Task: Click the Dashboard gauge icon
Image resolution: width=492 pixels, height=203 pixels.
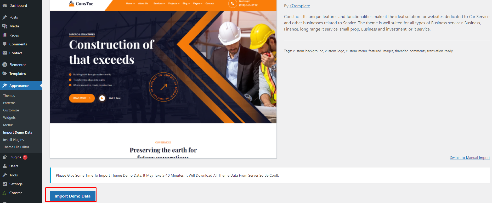Action: (5, 5)
